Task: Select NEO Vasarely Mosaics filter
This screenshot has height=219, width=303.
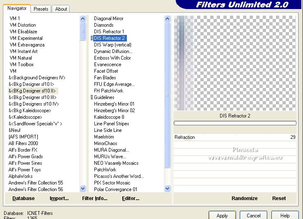Action: [x=116, y=163]
